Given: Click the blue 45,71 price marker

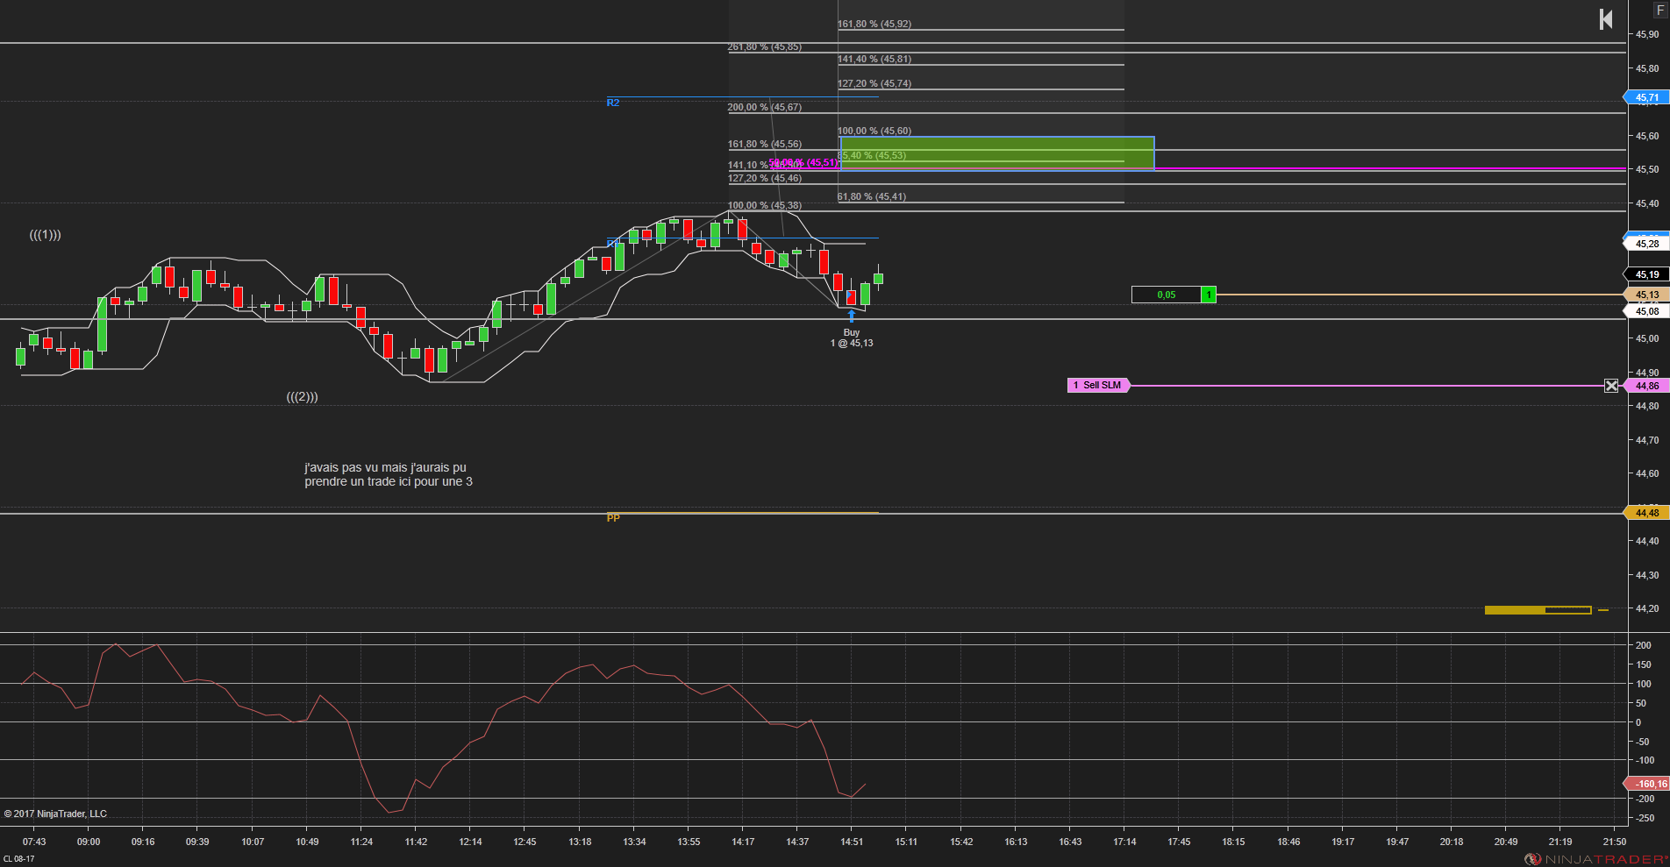Looking at the screenshot, I should point(1646,97).
